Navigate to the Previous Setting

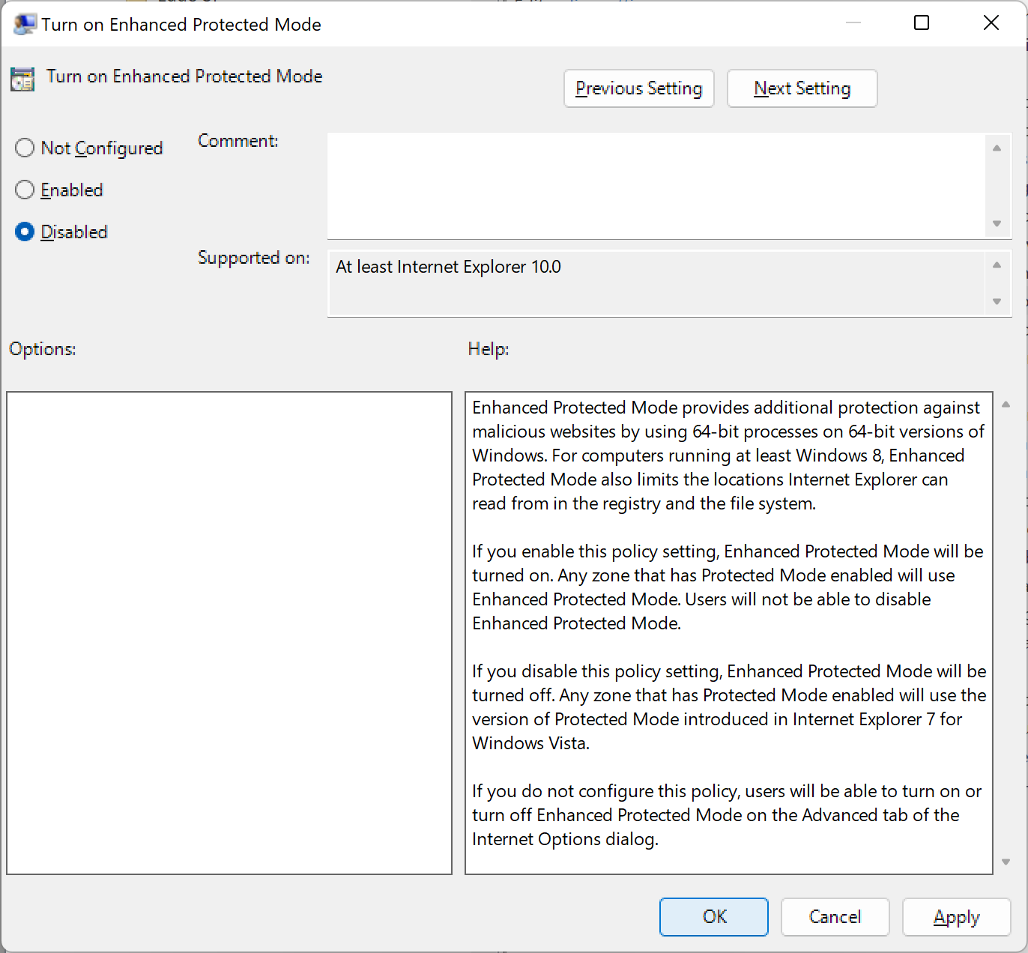point(638,88)
